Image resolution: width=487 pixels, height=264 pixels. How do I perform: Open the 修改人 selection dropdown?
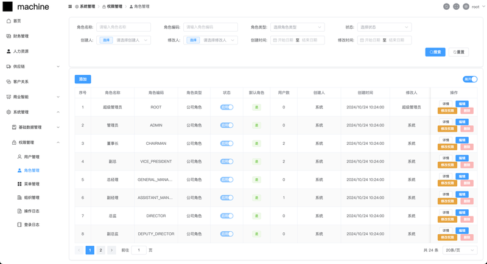click(x=211, y=40)
